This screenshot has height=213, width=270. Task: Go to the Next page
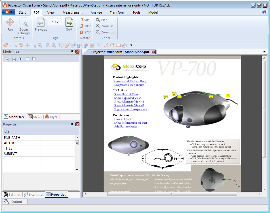point(69,24)
